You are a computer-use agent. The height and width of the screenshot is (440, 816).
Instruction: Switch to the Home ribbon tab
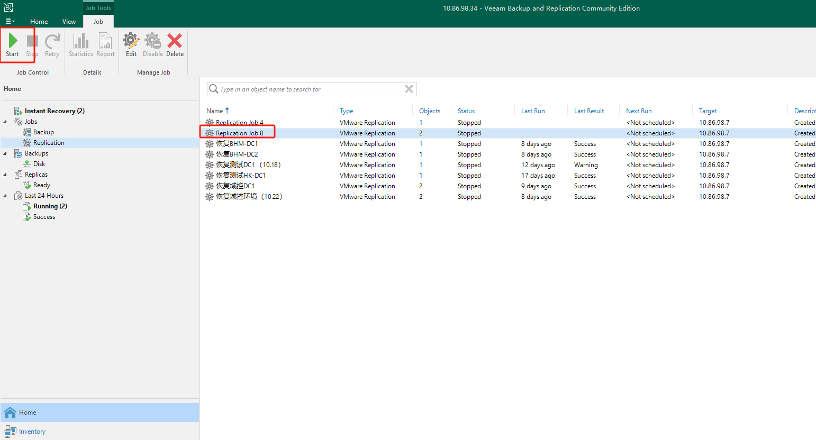pos(39,22)
